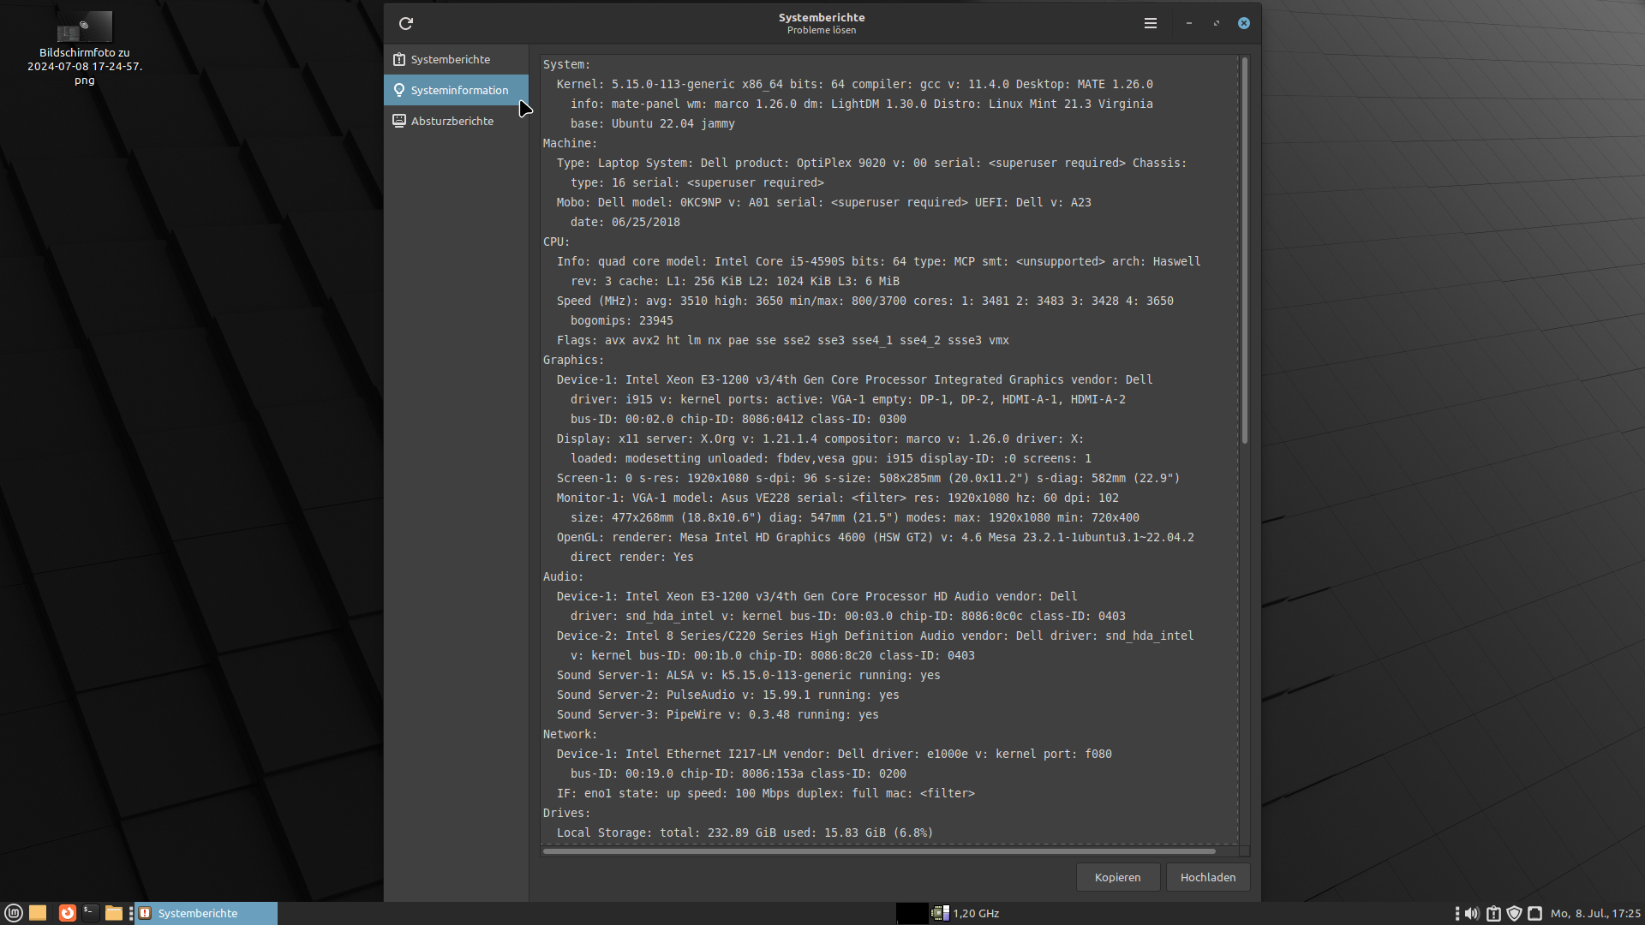The height and width of the screenshot is (925, 1645).
Task: Click the shield update manager tray icon
Action: 1514,913
